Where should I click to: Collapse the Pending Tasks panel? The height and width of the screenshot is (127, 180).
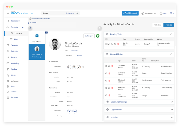click(x=172, y=34)
